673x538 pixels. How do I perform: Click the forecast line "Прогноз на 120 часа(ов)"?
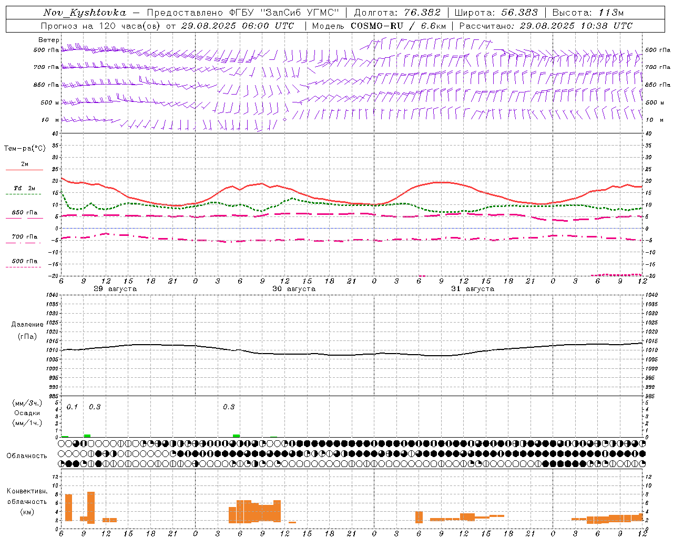tap(101, 26)
